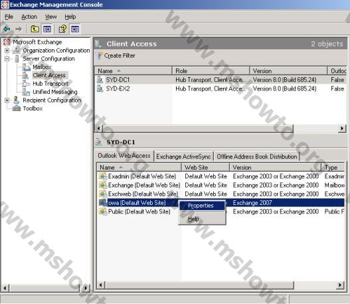Select the SYD-DC1 server row
This screenshot has height=304, width=350.
(220, 80)
